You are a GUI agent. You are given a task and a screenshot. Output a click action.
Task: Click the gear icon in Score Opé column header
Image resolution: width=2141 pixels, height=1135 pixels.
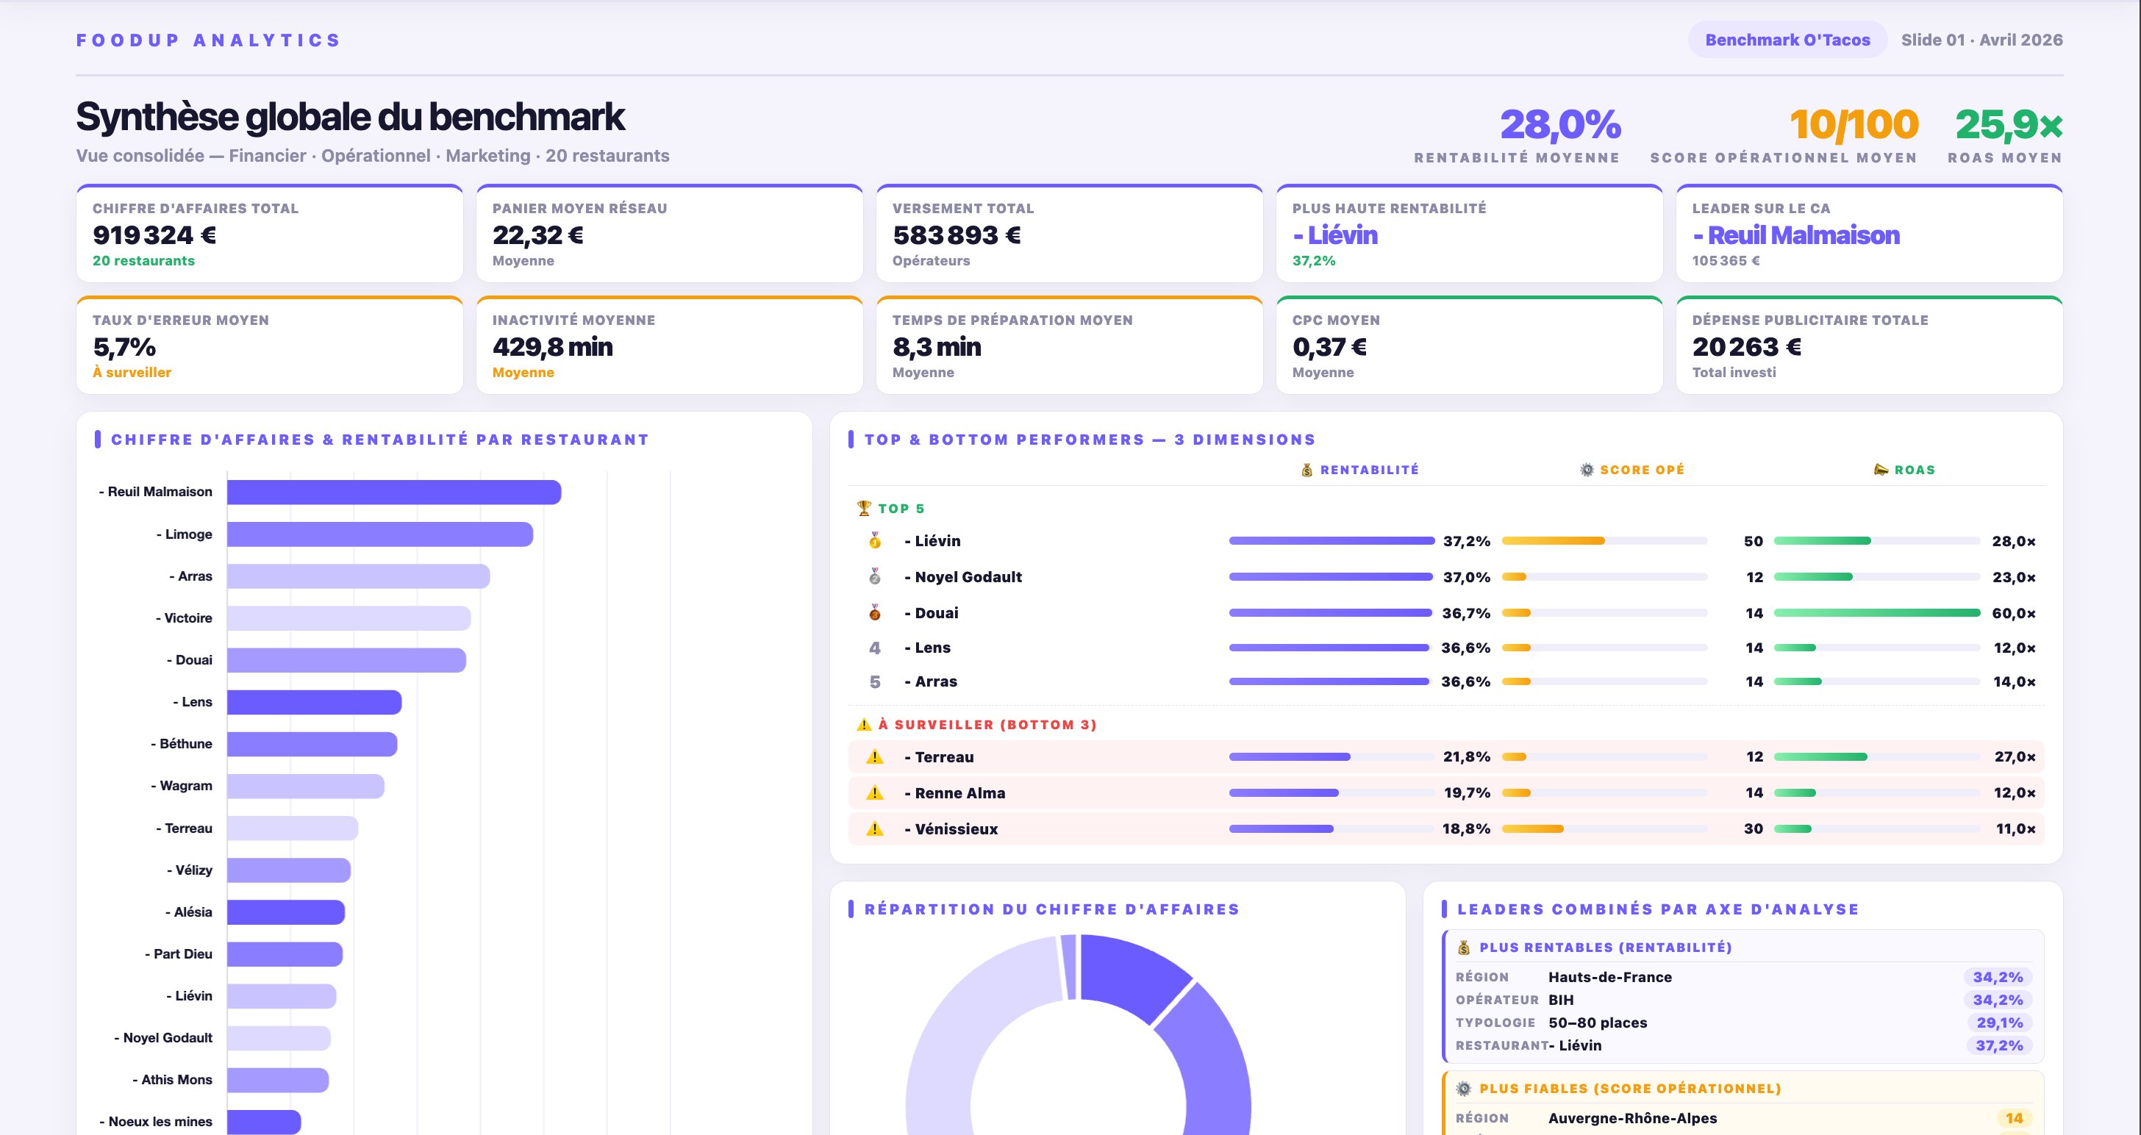(x=1587, y=470)
